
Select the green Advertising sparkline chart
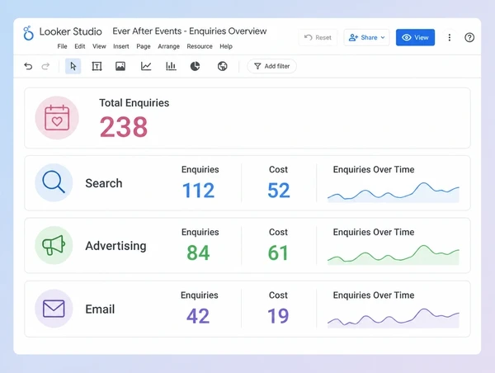394,254
